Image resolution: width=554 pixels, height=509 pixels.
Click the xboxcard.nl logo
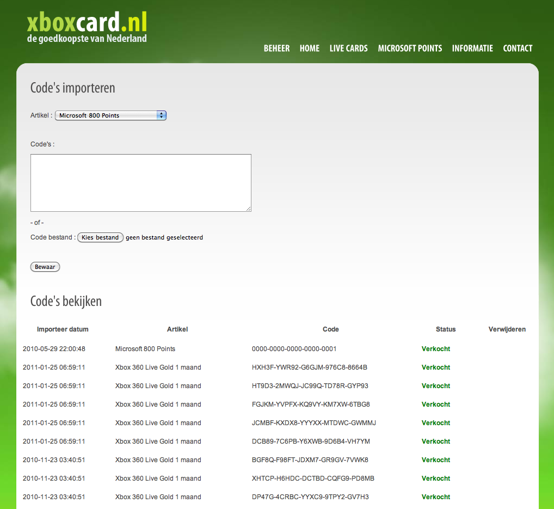click(x=87, y=27)
